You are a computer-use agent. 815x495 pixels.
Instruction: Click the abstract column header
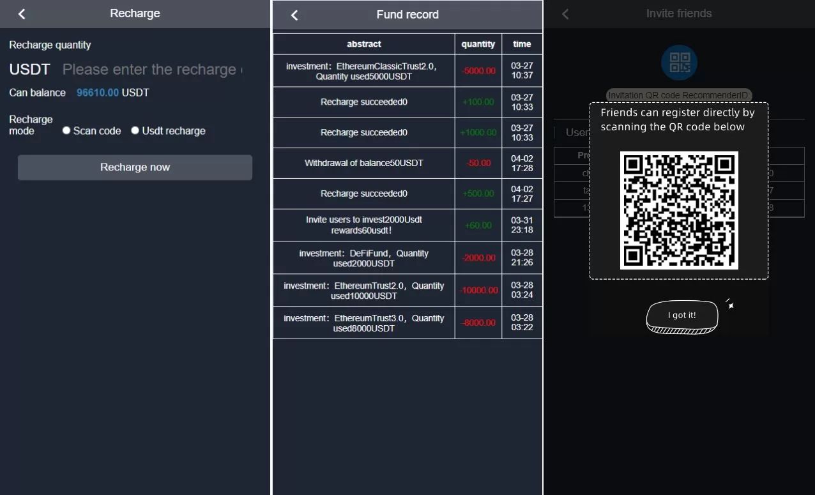[363, 44]
